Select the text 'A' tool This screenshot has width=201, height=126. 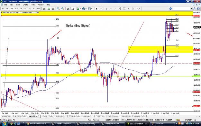129,9
